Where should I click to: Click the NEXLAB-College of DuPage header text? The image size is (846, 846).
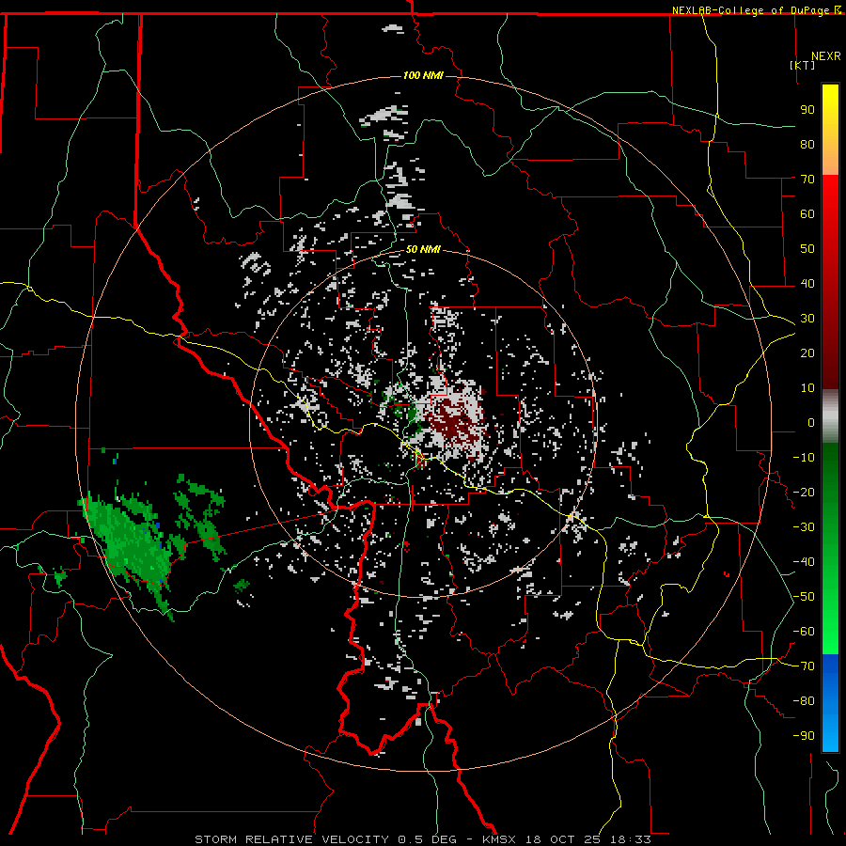(756, 10)
